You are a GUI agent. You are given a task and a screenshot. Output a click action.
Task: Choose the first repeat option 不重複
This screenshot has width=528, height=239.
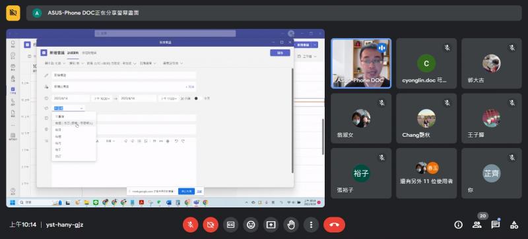tap(74, 117)
